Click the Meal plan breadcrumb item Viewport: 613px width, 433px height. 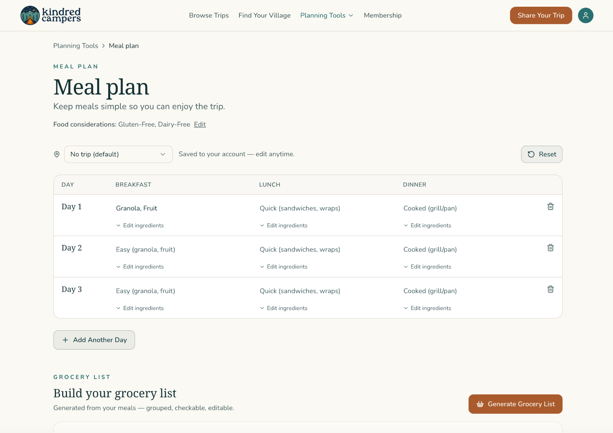click(x=124, y=46)
